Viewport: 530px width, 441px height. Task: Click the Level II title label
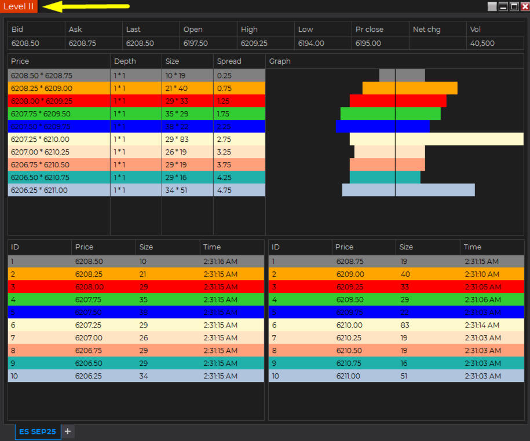tap(19, 6)
